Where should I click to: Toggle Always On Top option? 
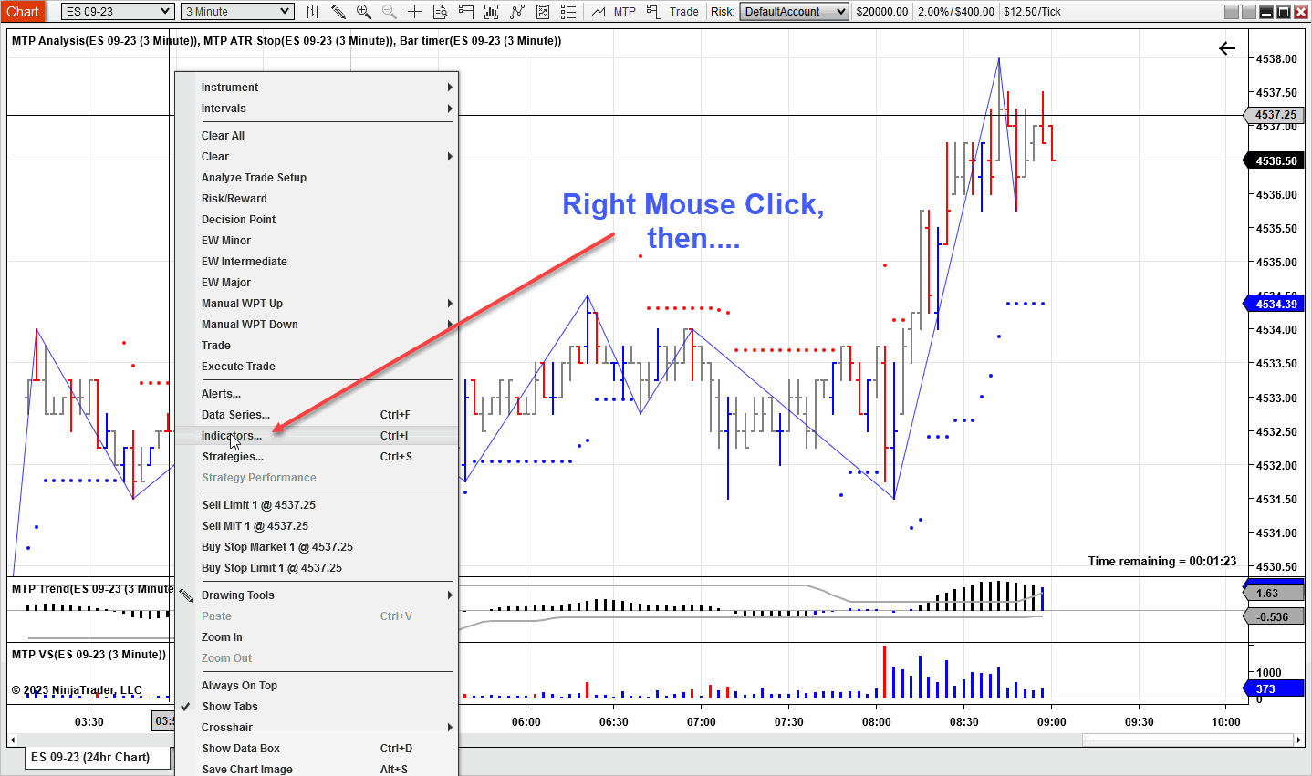(x=239, y=686)
